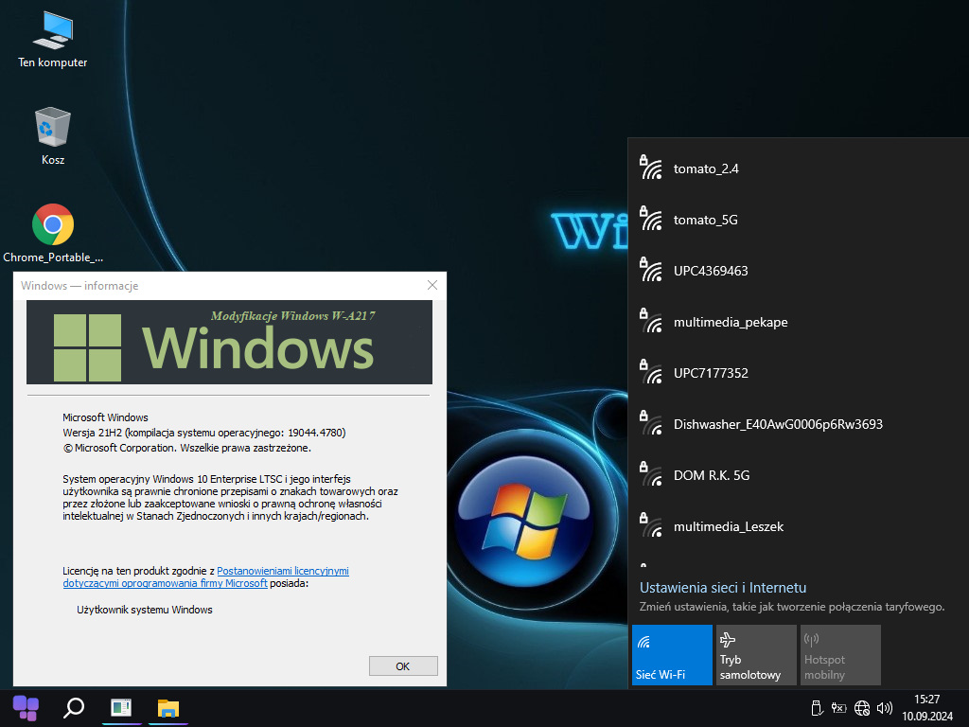Toggle Tryb samolotowy airplane mode tile
This screenshot has width=969, height=727.
(x=755, y=654)
